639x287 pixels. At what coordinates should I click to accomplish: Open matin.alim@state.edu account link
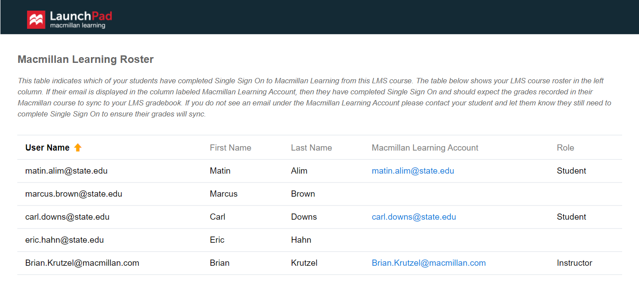tap(413, 171)
